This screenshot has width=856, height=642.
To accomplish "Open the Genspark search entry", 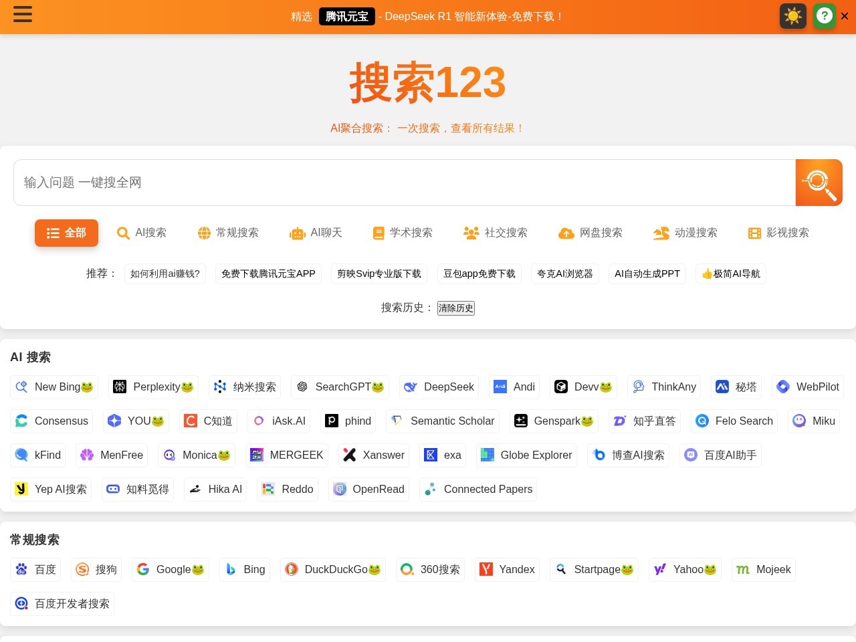I will [554, 421].
